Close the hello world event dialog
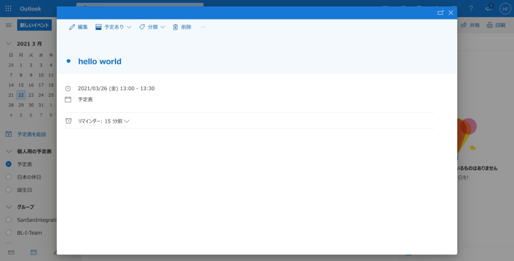This screenshot has height=261, width=514. 451,13
